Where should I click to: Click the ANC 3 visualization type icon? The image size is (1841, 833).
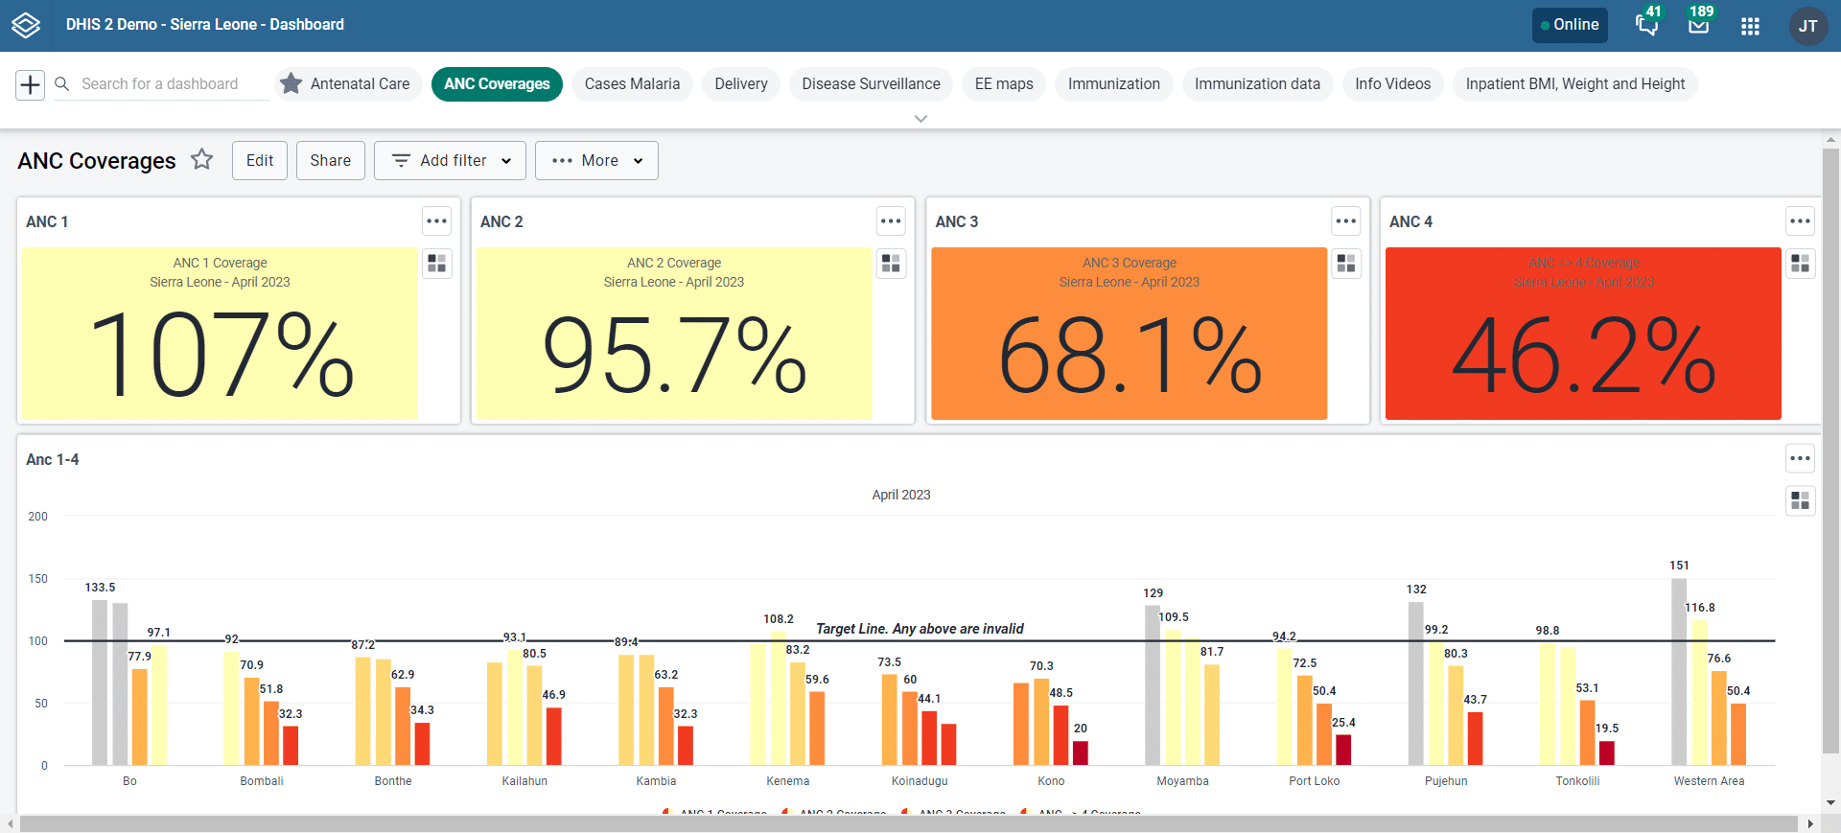(1346, 264)
